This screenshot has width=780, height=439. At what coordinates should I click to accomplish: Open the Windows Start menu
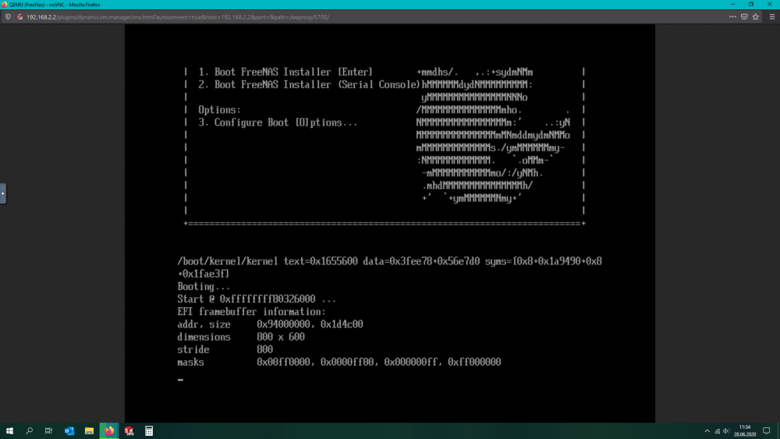point(9,431)
